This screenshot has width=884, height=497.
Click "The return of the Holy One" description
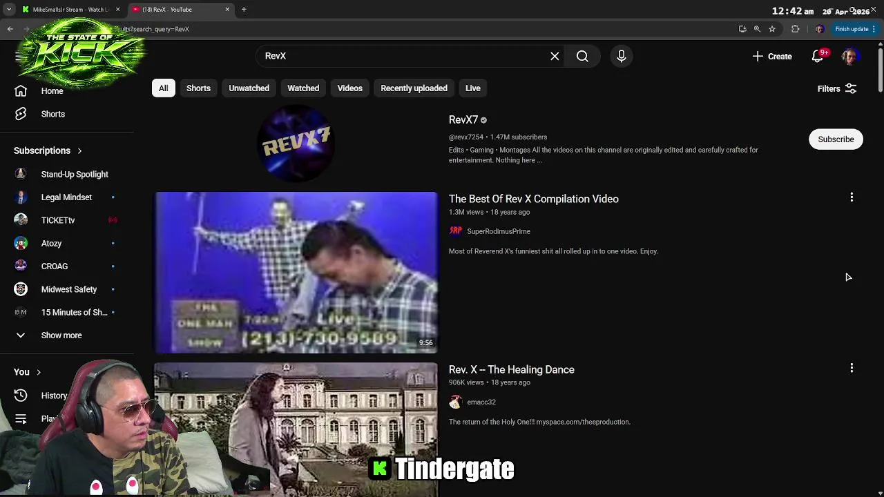point(539,422)
